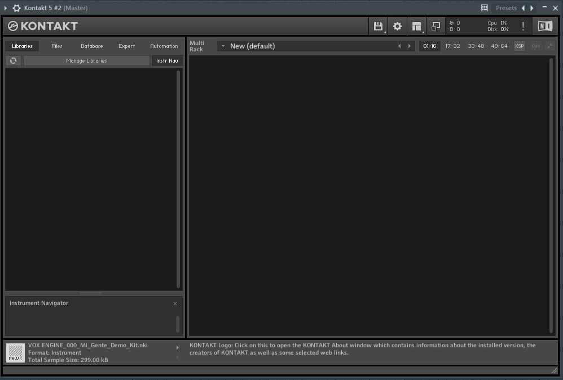This screenshot has width=563, height=380.
Task: Select previous FL preset arrow
Action: click(523, 8)
